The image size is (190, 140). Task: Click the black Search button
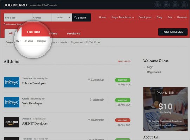(x=81, y=18)
